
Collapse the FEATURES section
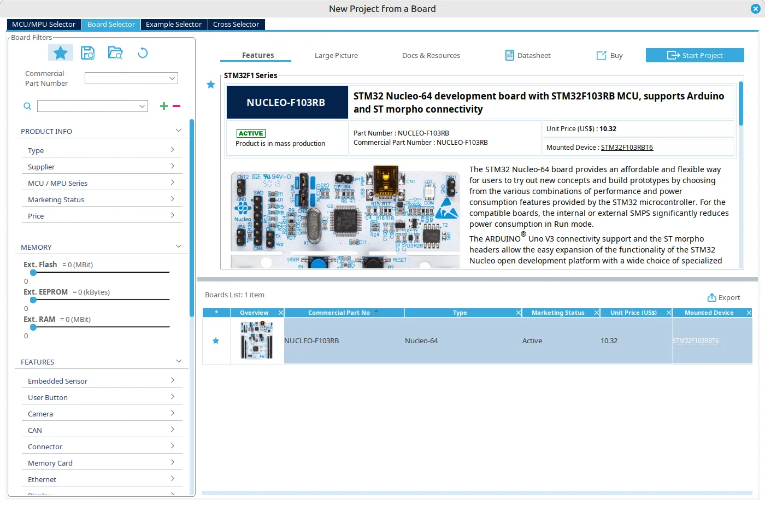click(178, 361)
